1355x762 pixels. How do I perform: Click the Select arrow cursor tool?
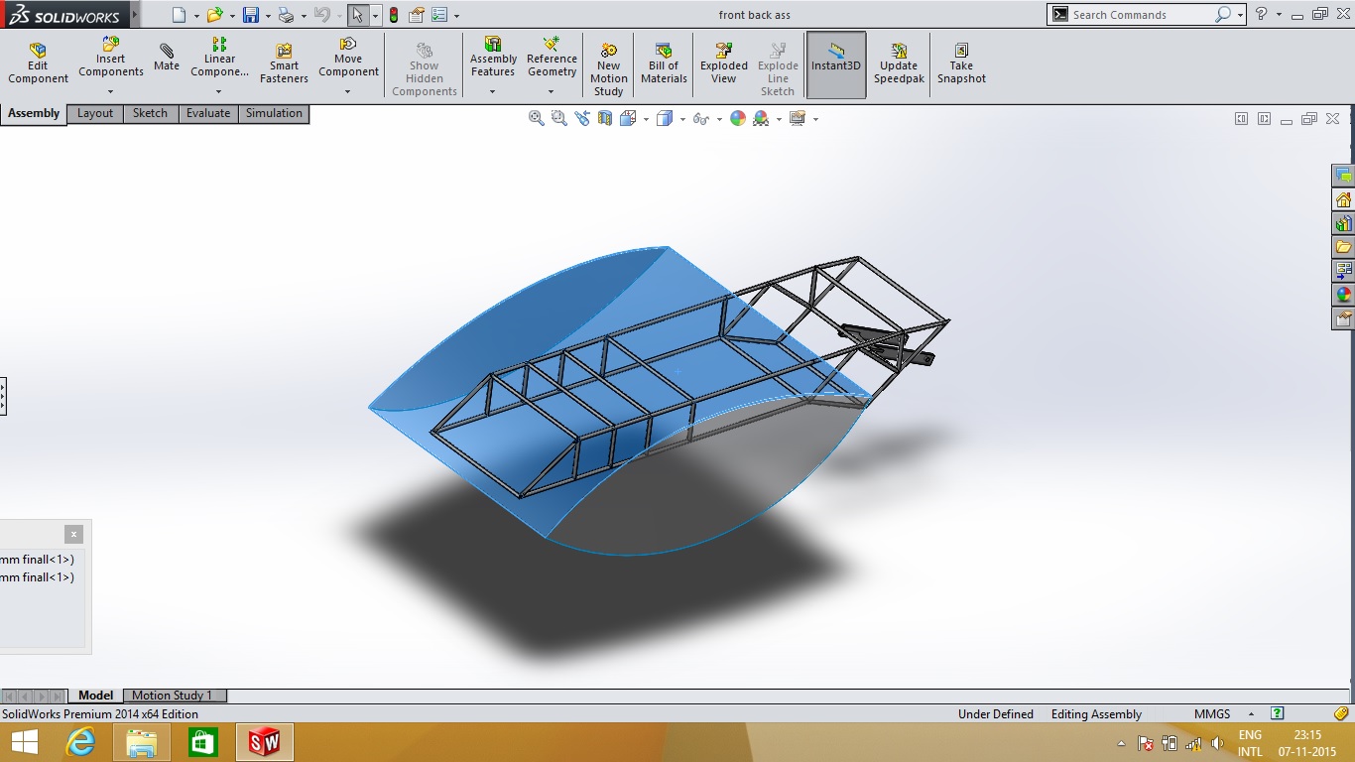(x=357, y=15)
